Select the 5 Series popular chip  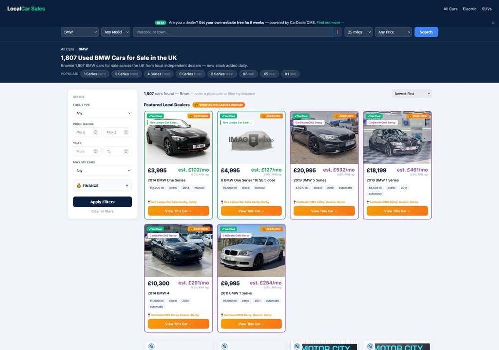(x=190, y=74)
